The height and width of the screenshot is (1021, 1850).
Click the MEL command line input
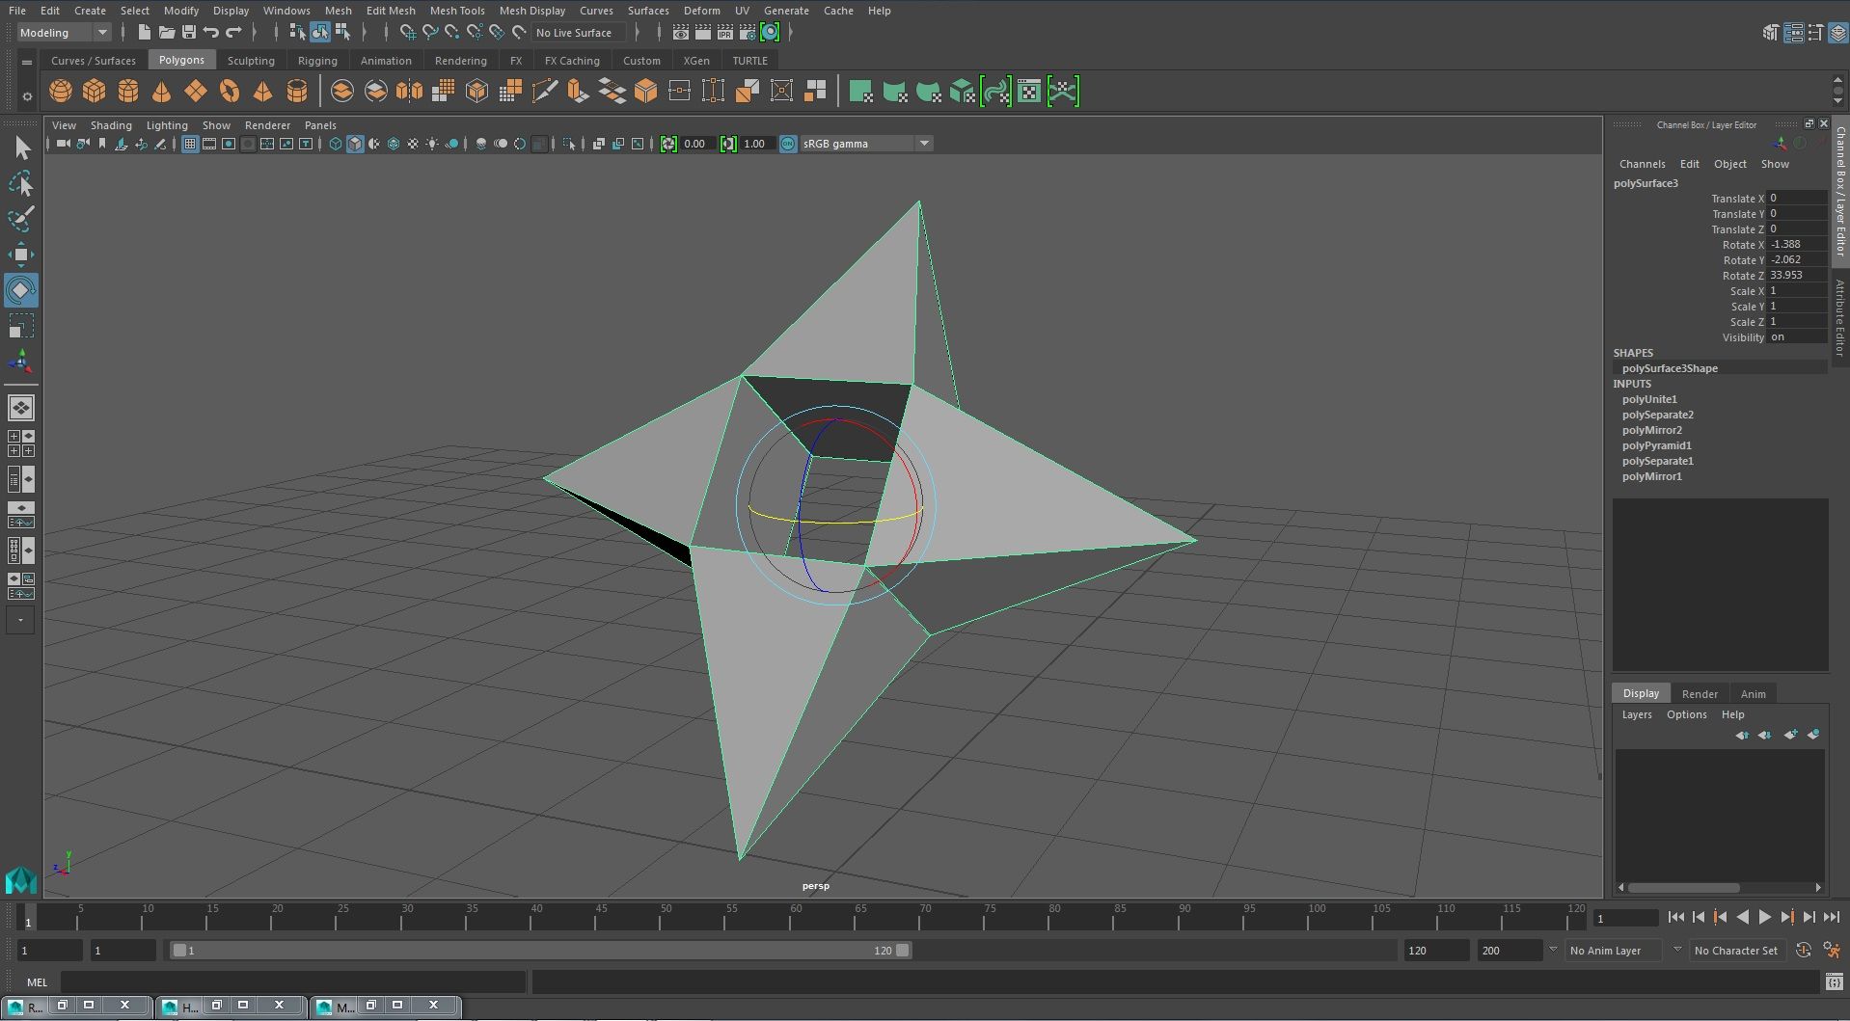pos(293,982)
